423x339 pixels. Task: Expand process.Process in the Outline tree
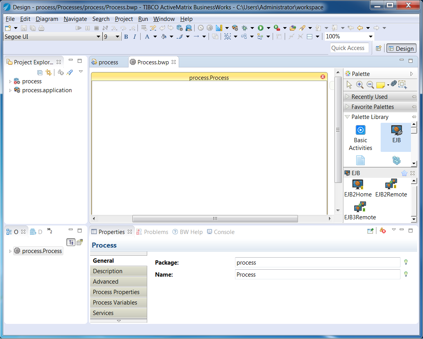pos(10,251)
